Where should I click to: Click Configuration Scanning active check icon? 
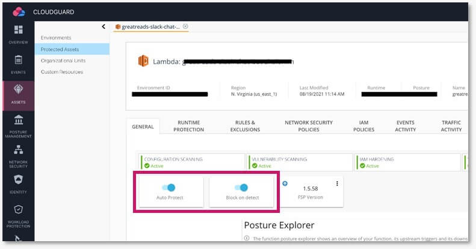click(x=147, y=166)
